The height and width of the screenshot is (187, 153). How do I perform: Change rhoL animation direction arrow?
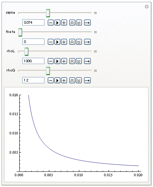(87, 61)
